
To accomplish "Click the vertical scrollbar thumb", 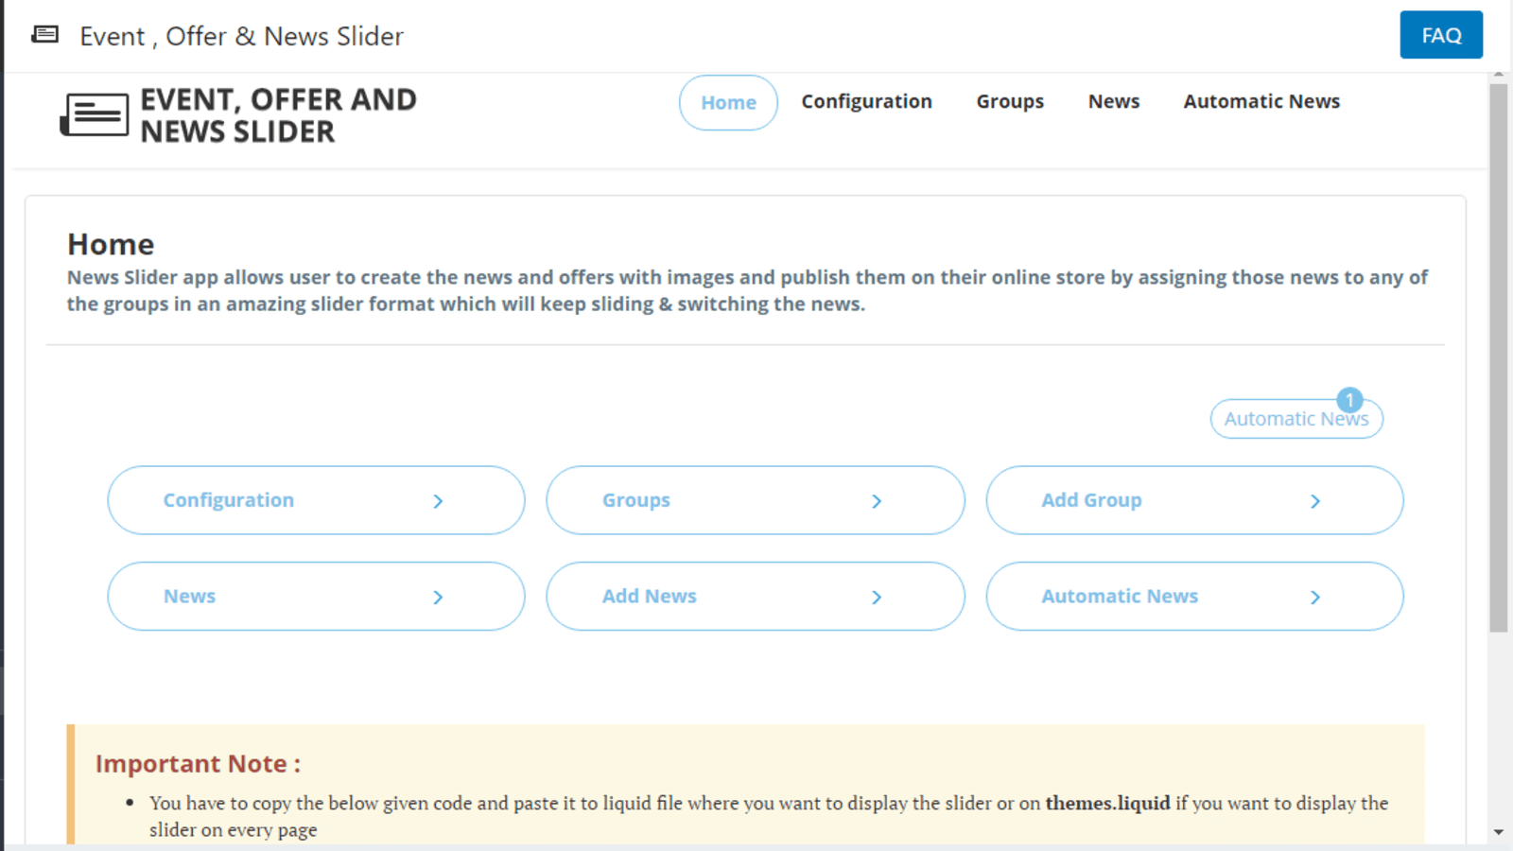I will pos(1498,357).
